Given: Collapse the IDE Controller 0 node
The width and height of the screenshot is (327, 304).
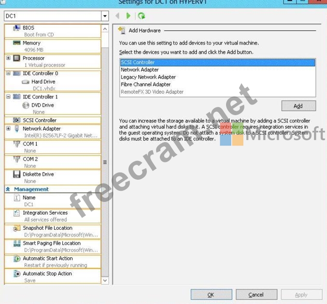Looking at the screenshot, I should [x=8, y=73].
